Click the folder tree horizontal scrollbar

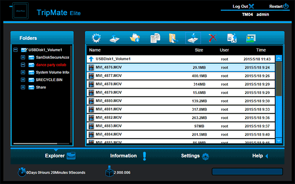(35, 144)
